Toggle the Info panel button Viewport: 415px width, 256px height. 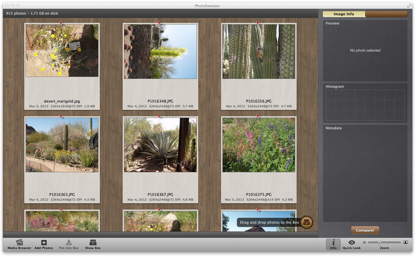click(x=333, y=244)
